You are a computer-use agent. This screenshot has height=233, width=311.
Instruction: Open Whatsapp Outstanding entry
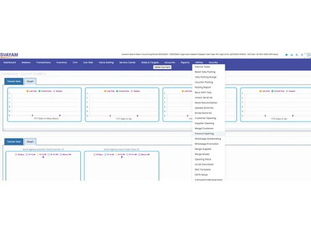[x=208, y=139]
